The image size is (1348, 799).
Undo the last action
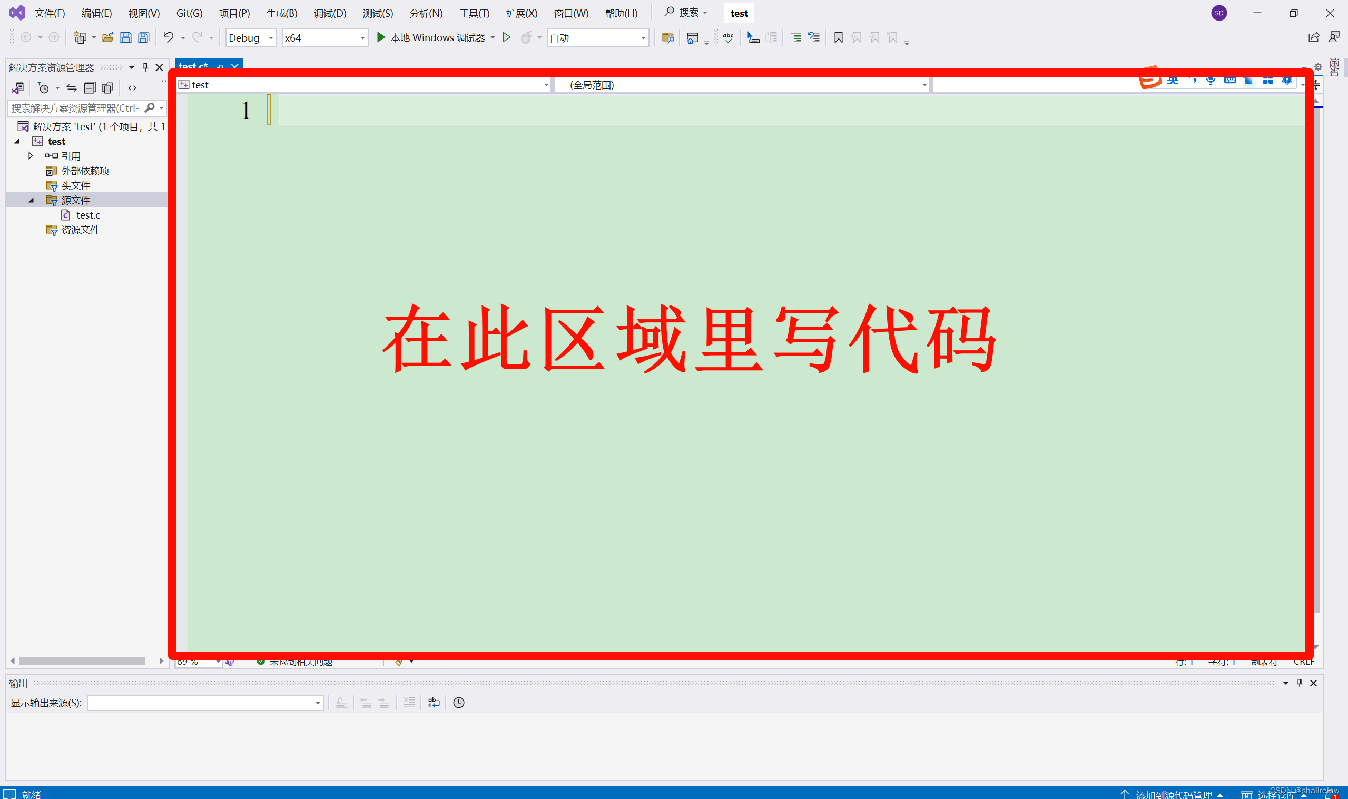click(x=169, y=37)
